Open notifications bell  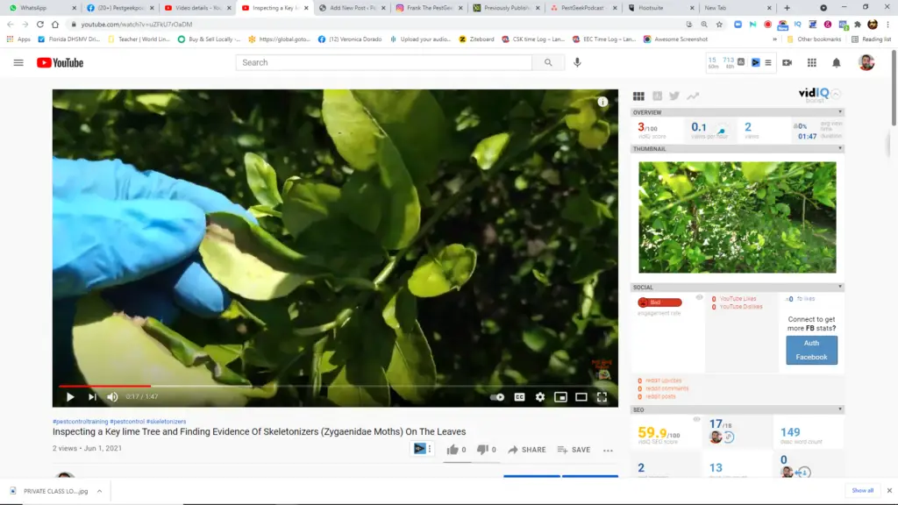coord(836,62)
